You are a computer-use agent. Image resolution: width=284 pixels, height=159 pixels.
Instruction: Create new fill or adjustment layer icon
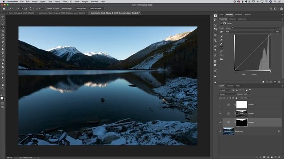(x=268, y=157)
